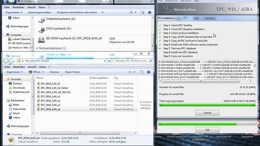Viewport: 260px width, 146px height.
Task: Click the Exit button
Action: (208, 130)
